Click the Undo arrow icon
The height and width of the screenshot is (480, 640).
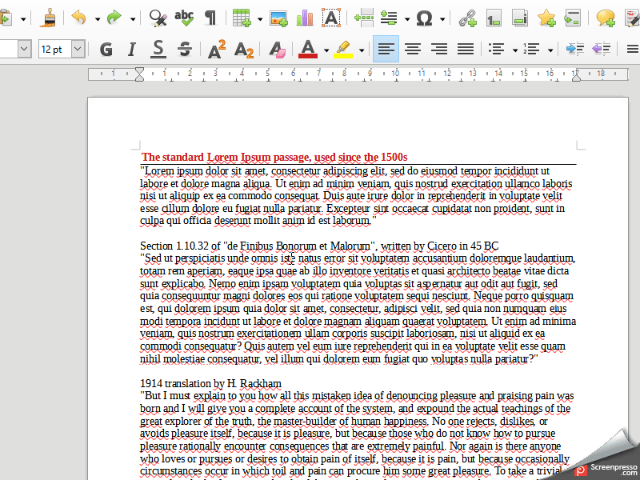click(78, 18)
